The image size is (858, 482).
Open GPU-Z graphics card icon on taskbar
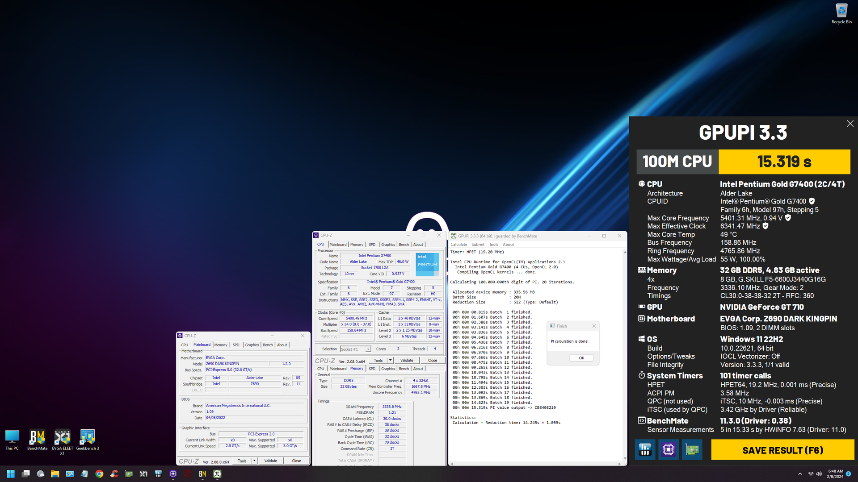(129, 474)
